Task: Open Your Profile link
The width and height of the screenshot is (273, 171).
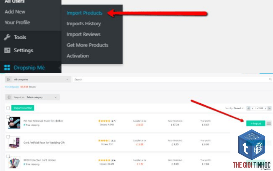Action: [x=17, y=23]
